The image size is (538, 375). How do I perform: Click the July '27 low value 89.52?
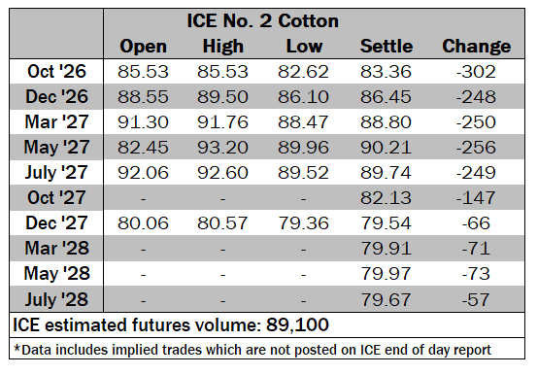coord(303,173)
